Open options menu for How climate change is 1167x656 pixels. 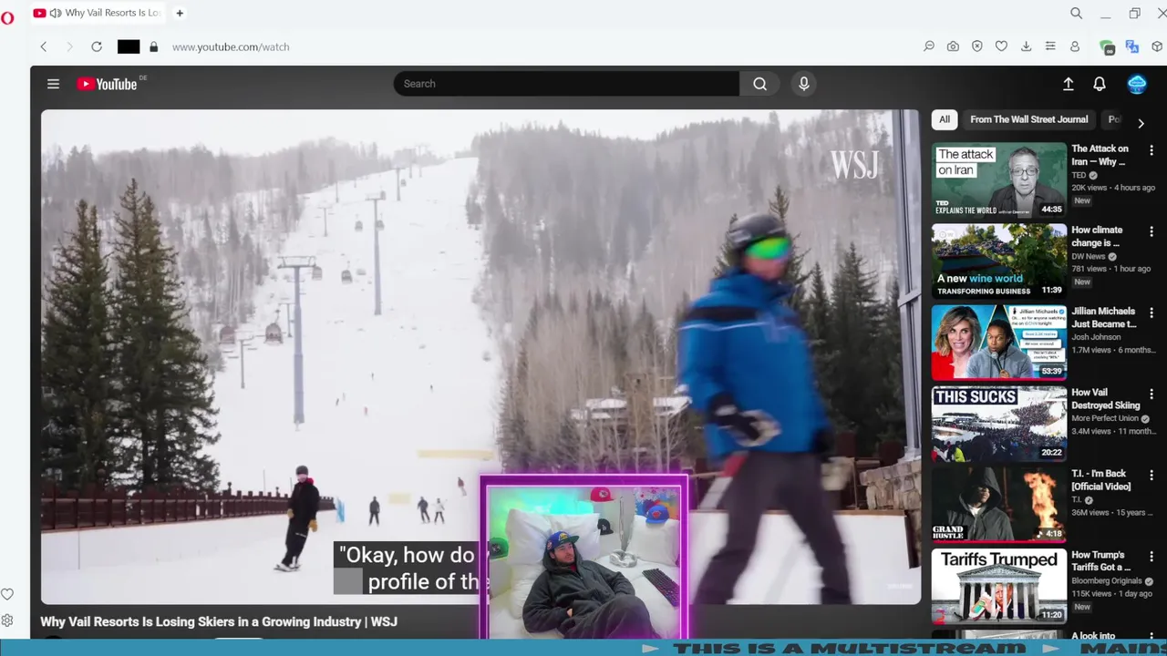tap(1152, 231)
